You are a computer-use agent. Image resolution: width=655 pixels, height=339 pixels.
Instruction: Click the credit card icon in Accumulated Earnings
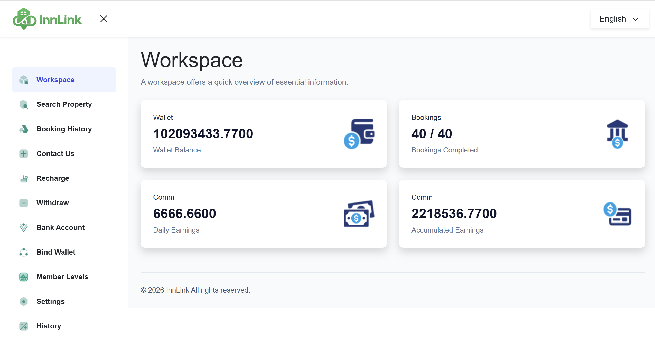617,214
